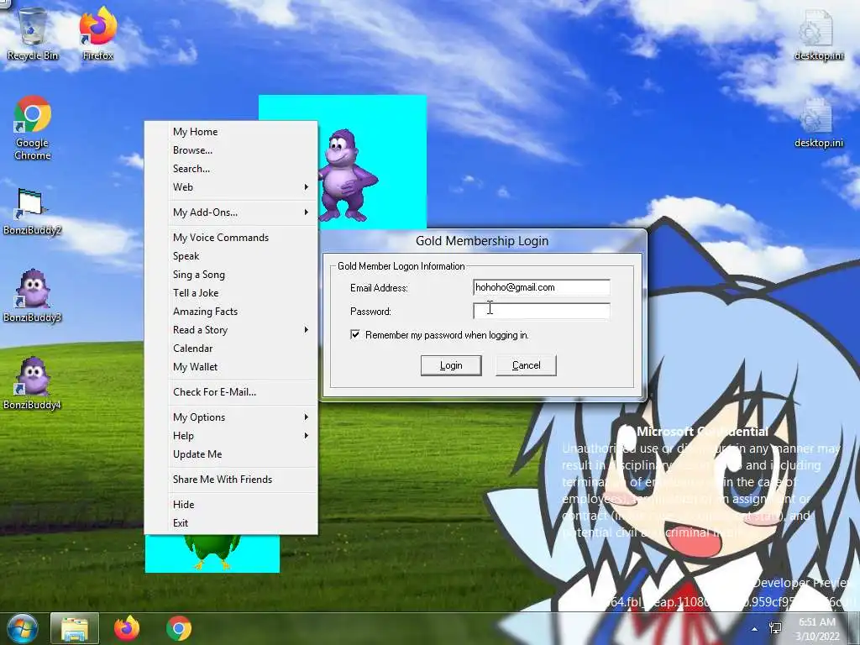
Task: Open File Explorer from the taskbar
Action: [x=75, y=628]
